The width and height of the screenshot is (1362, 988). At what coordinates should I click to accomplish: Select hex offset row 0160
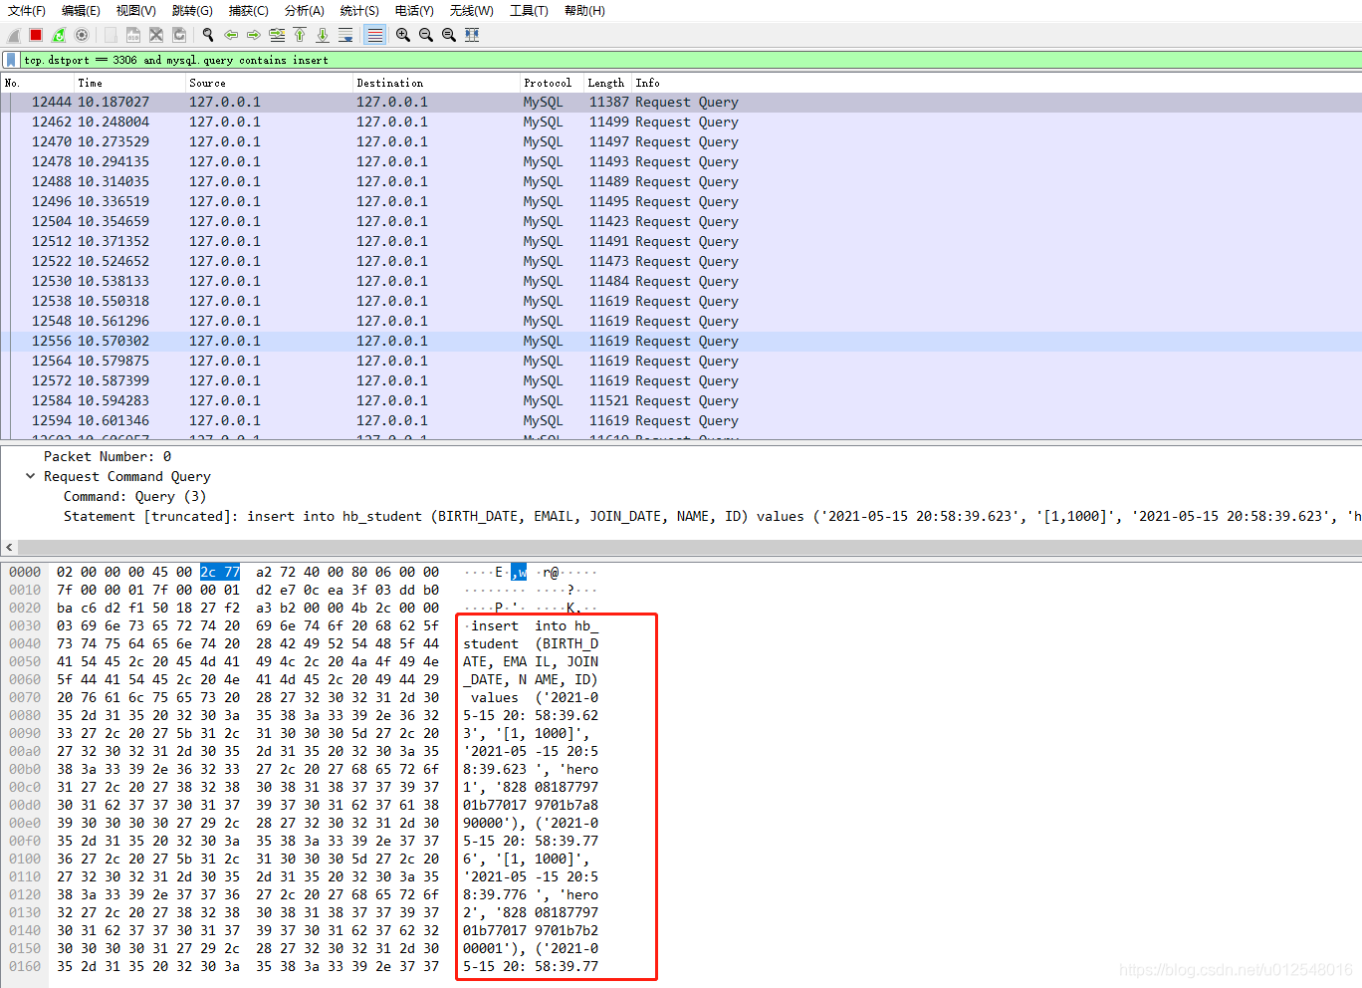(25, 966)
